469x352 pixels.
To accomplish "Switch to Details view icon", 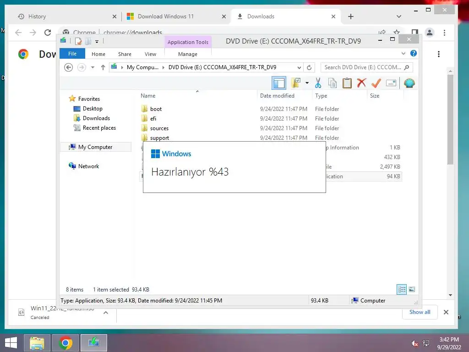I will tap(402, 290).
